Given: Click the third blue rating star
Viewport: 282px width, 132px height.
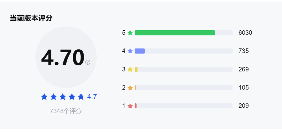Looking at the screenshot, I should tap(63, 97).
